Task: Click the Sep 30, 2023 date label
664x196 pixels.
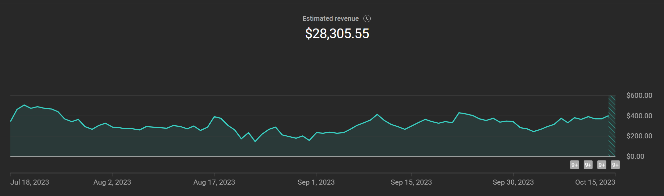Action: tap(513, 182)
